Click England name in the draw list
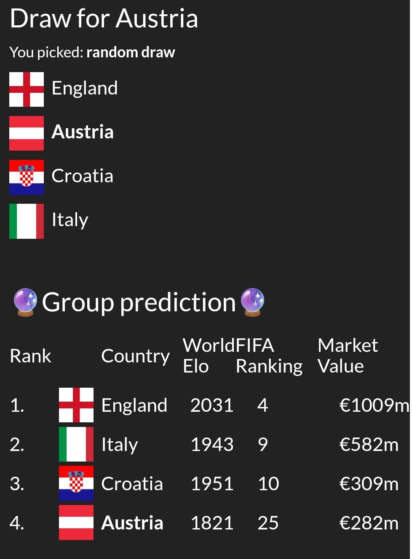This screenshot has height=559, width=412. coord(85,88)
